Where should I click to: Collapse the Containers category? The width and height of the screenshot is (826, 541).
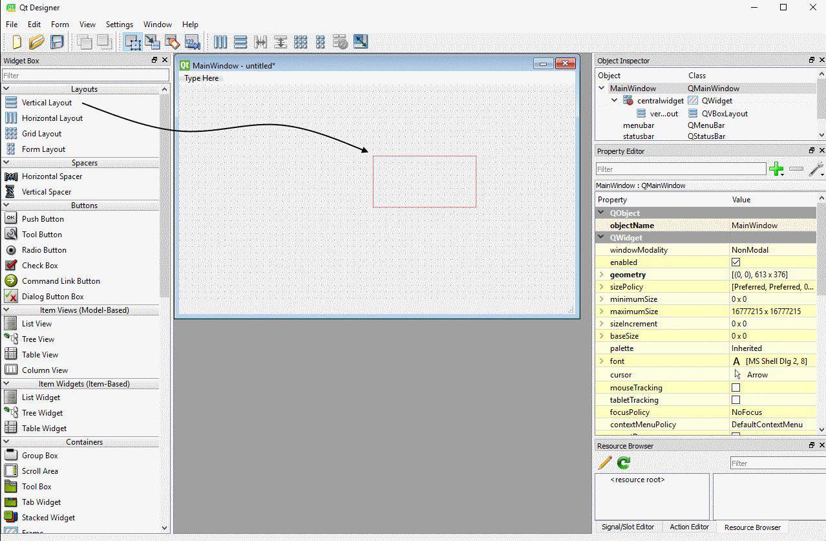click(x=6, y=442)
